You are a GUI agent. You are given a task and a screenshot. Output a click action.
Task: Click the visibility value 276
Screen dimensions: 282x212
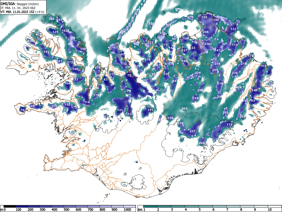point(98,68)
